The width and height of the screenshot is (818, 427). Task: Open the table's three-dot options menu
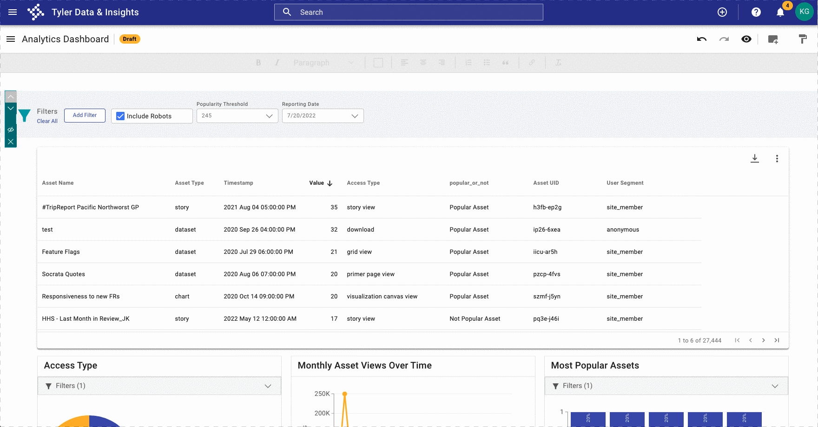point(777,159)
